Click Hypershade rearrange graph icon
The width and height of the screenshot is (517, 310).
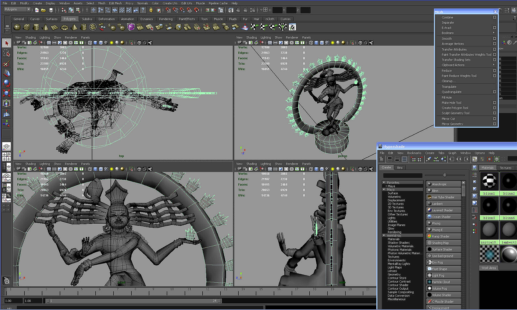[436, 159]
